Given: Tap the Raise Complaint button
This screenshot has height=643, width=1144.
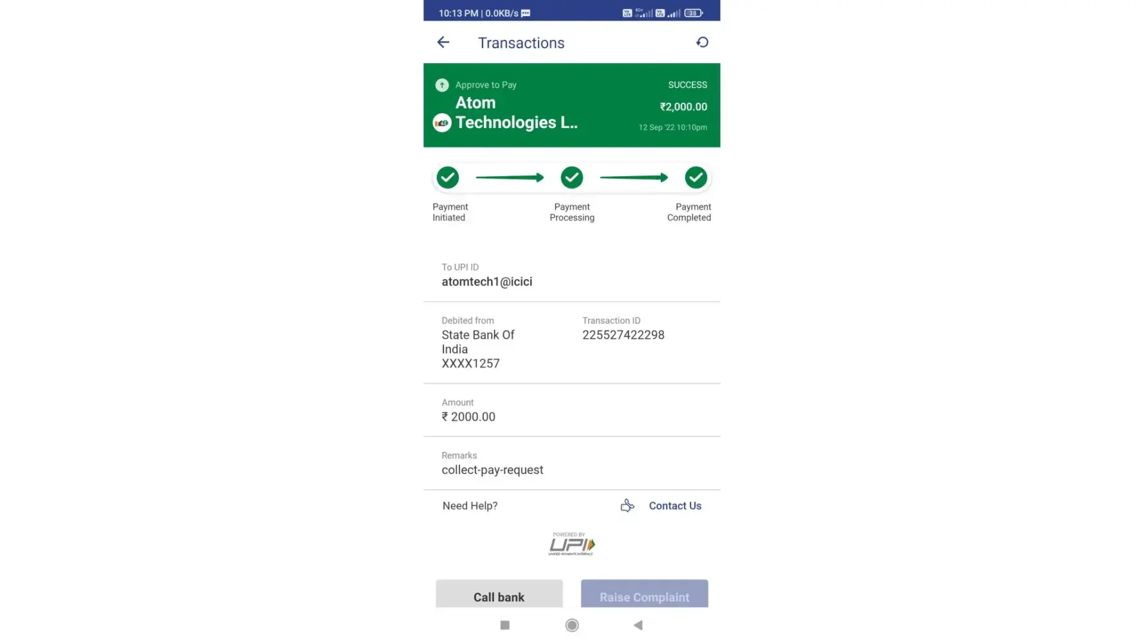Looking at the screenshot, I should 645,593.
